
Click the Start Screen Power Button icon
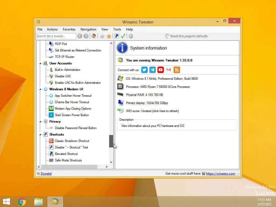click(51, 115)
